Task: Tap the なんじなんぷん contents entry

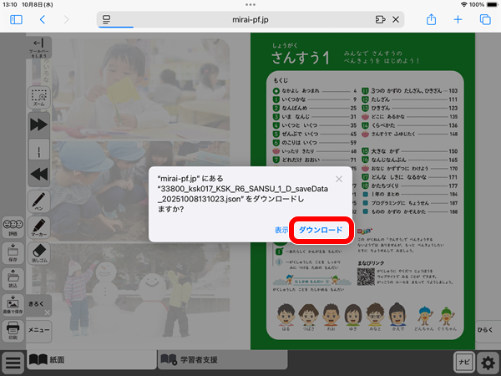Action: coord(410,160)
